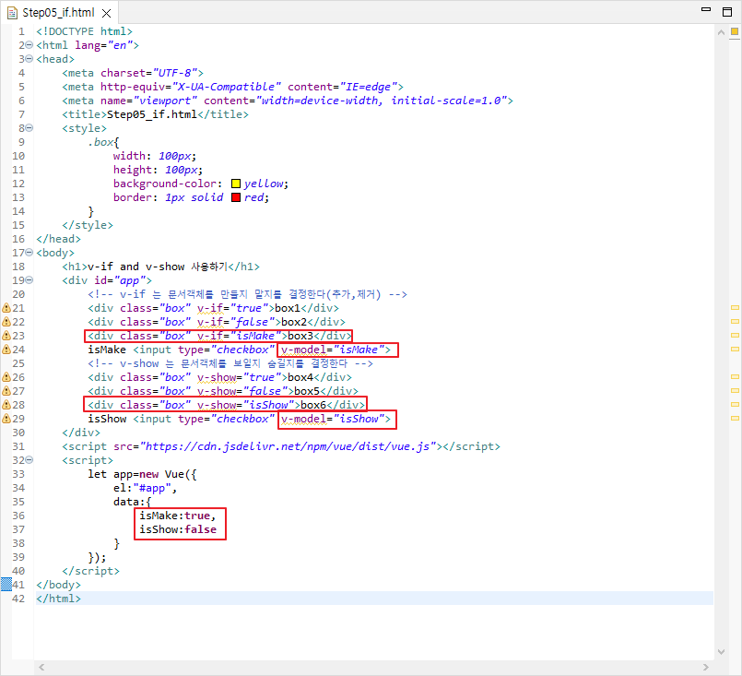Jump to line 23 overview ruler annotation

(735, 335)
